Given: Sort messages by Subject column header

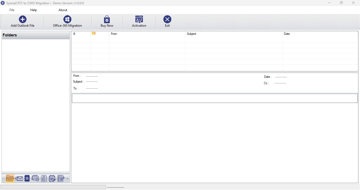Looking at the screenshot, I should pyautogui.click(x=234, y=34).
